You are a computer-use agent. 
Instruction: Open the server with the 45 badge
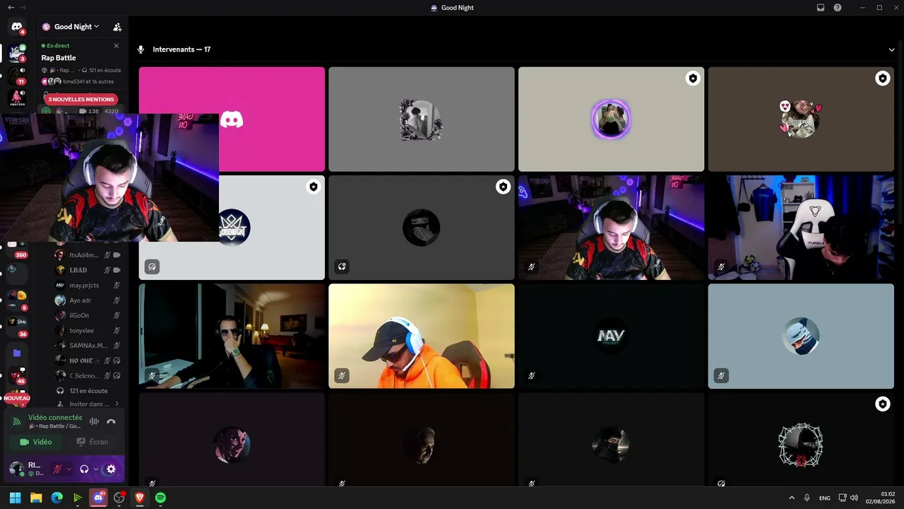click(x=16, y=375)
